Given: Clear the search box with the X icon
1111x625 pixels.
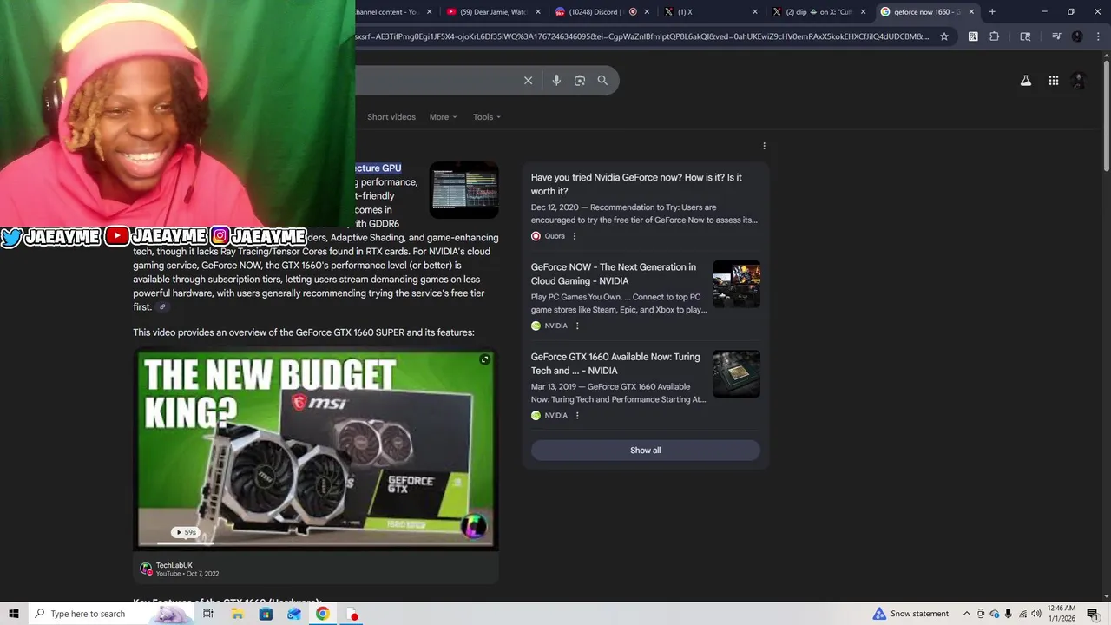Looking at the screenshot, I should coord(528,81).
